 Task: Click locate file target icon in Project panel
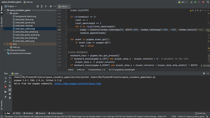(38, 6)
